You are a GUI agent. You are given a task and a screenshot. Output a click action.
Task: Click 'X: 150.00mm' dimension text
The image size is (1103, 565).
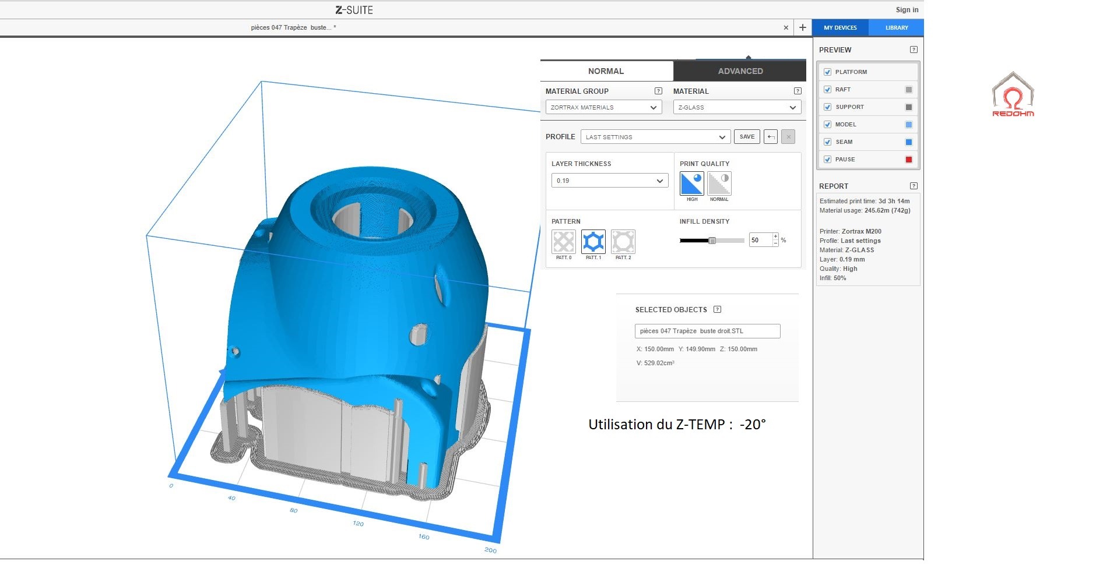[x=655, y=349]
